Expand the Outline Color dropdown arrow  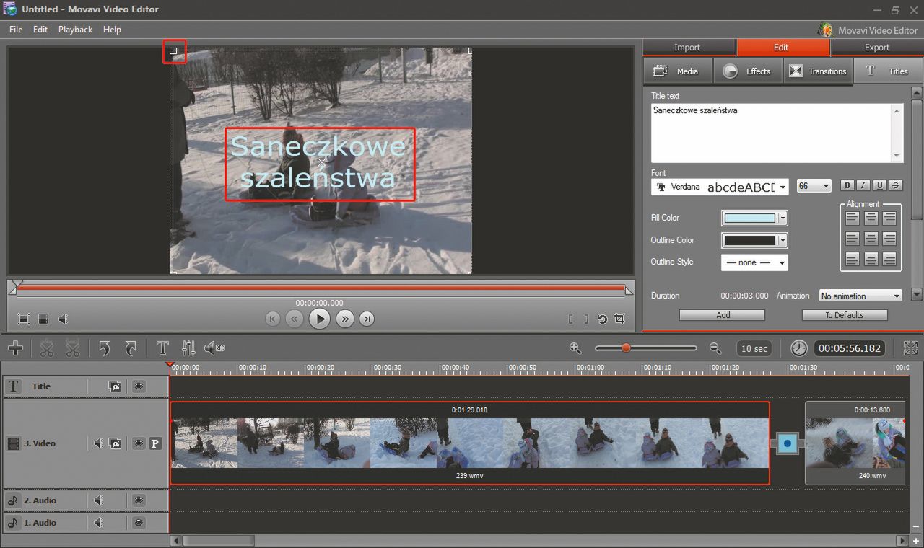(783, 240)
